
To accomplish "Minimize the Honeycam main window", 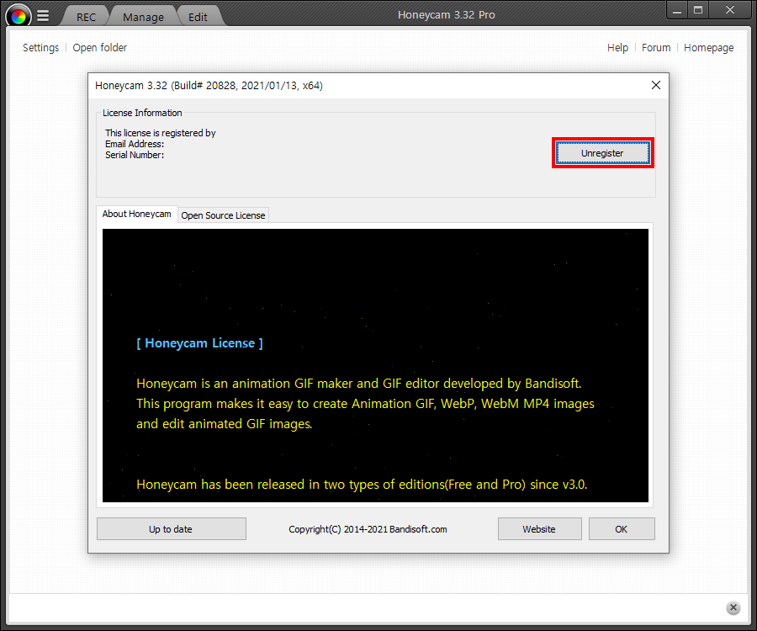I will [678, 11].
